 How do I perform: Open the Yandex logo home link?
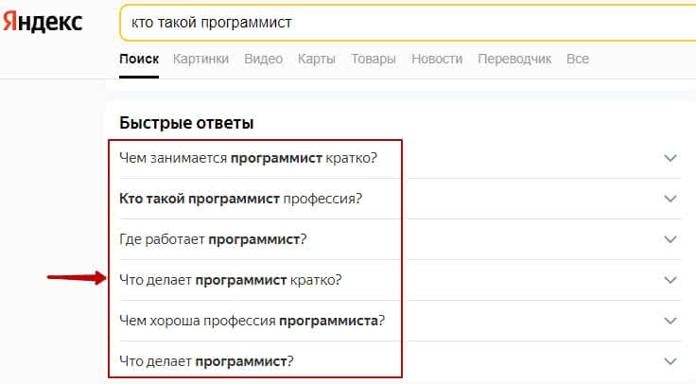(x=43, y=22)
